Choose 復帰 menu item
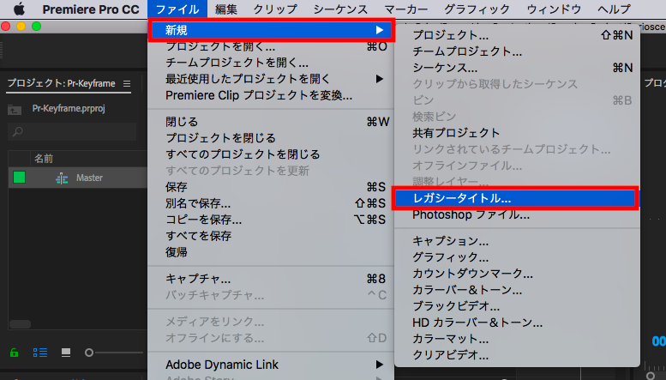 tap(271, 252)
